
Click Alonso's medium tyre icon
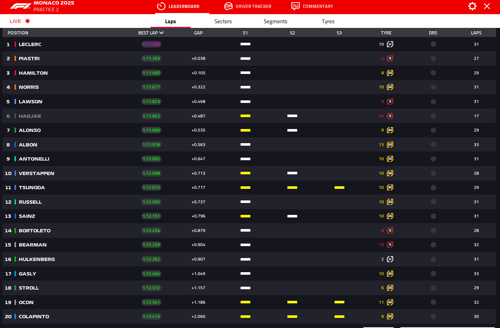pos(390,130)
